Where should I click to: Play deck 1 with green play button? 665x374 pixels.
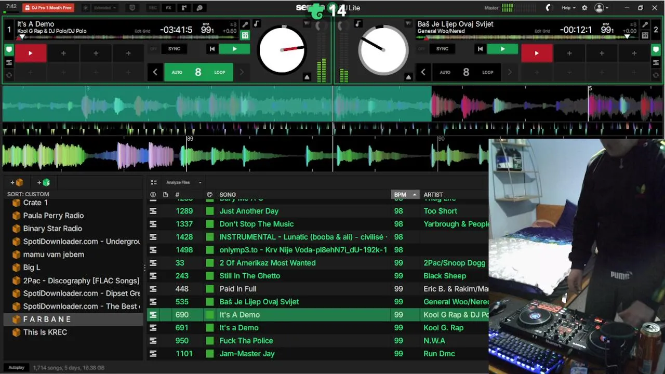tap(234, 49)
